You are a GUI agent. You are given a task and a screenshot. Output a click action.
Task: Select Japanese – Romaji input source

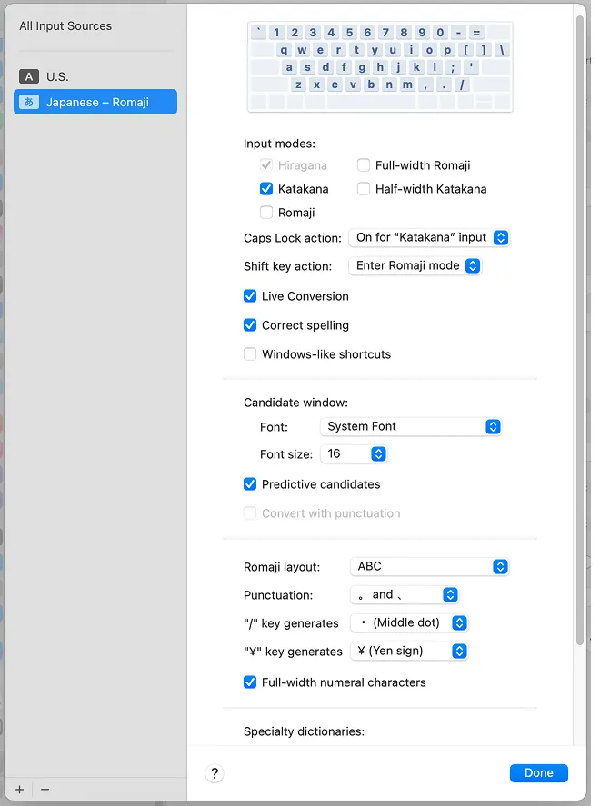tap(95, 102)
